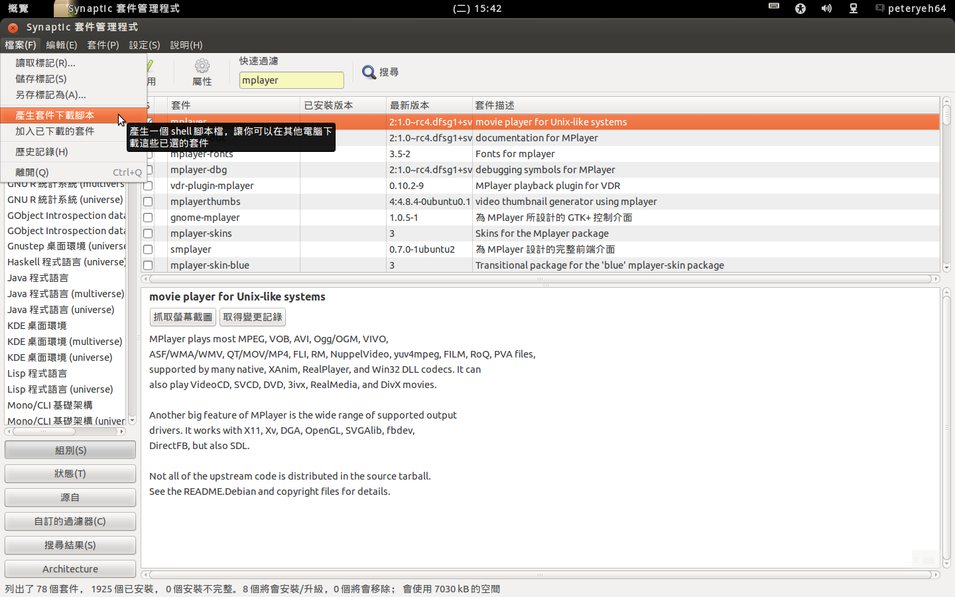Sort by 最新版本 column header
The image size is (955, 597).
click(429, 105)
